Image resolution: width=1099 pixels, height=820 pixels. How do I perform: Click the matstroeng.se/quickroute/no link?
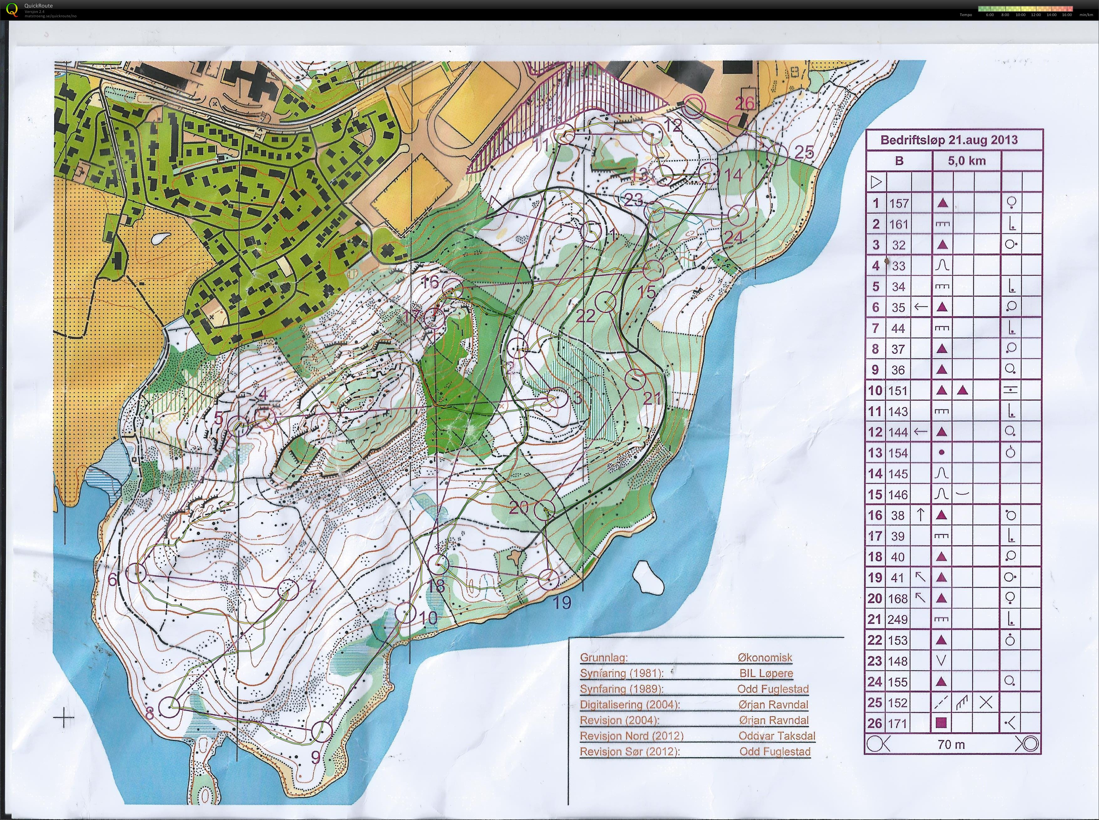pos(51,16)
